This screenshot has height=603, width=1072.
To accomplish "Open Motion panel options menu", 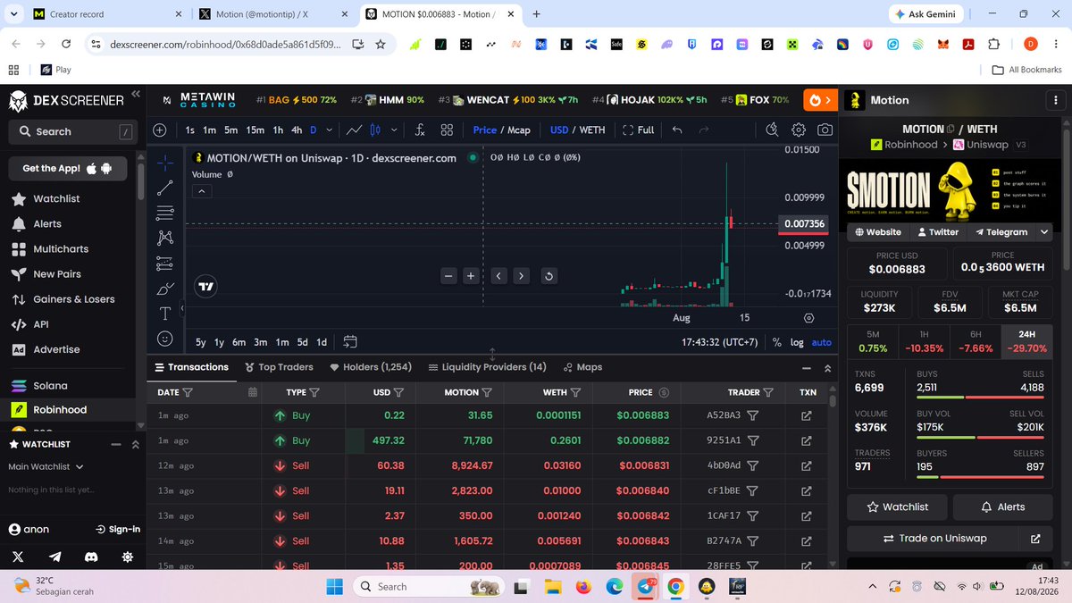I will [x=1055, y=100].
